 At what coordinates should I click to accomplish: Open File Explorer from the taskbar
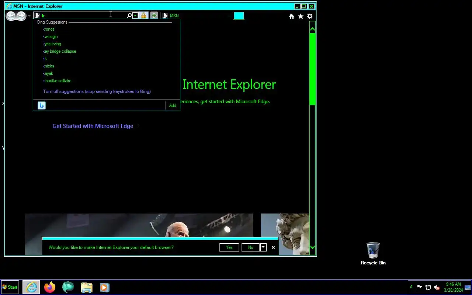86,287
